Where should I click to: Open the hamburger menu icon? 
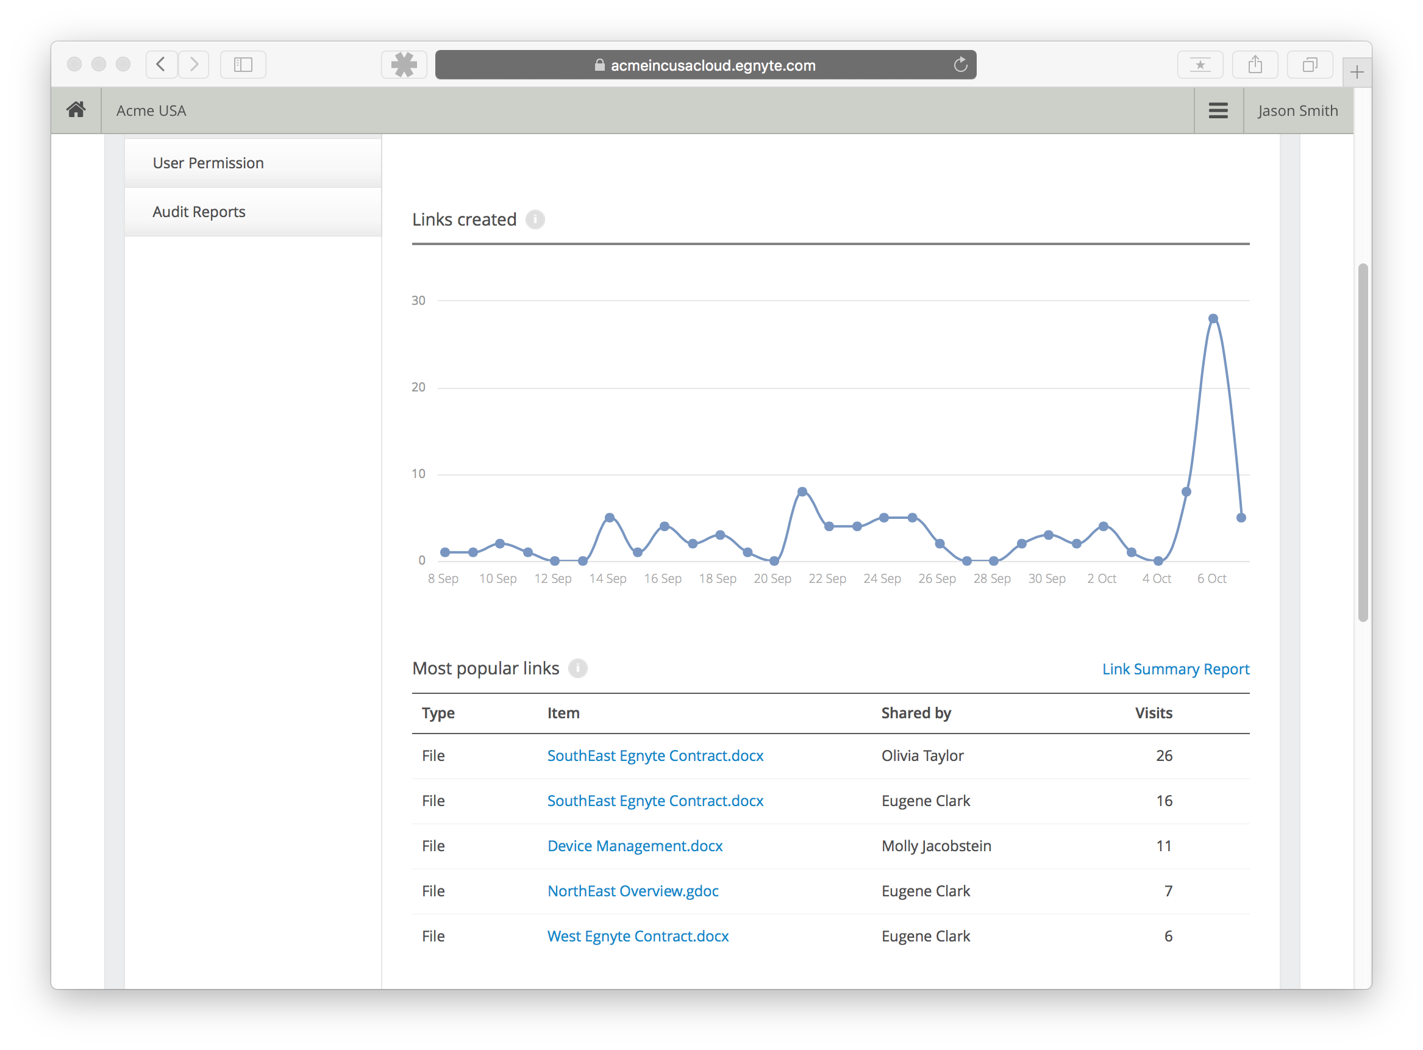click(x=1218, y=110)
